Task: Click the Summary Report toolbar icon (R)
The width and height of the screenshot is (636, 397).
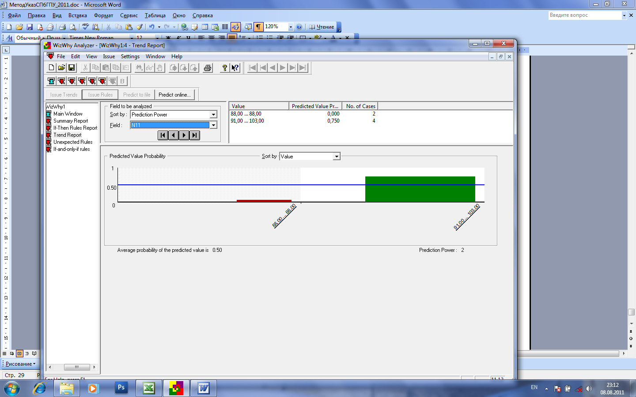Action: tap(61, 81)
